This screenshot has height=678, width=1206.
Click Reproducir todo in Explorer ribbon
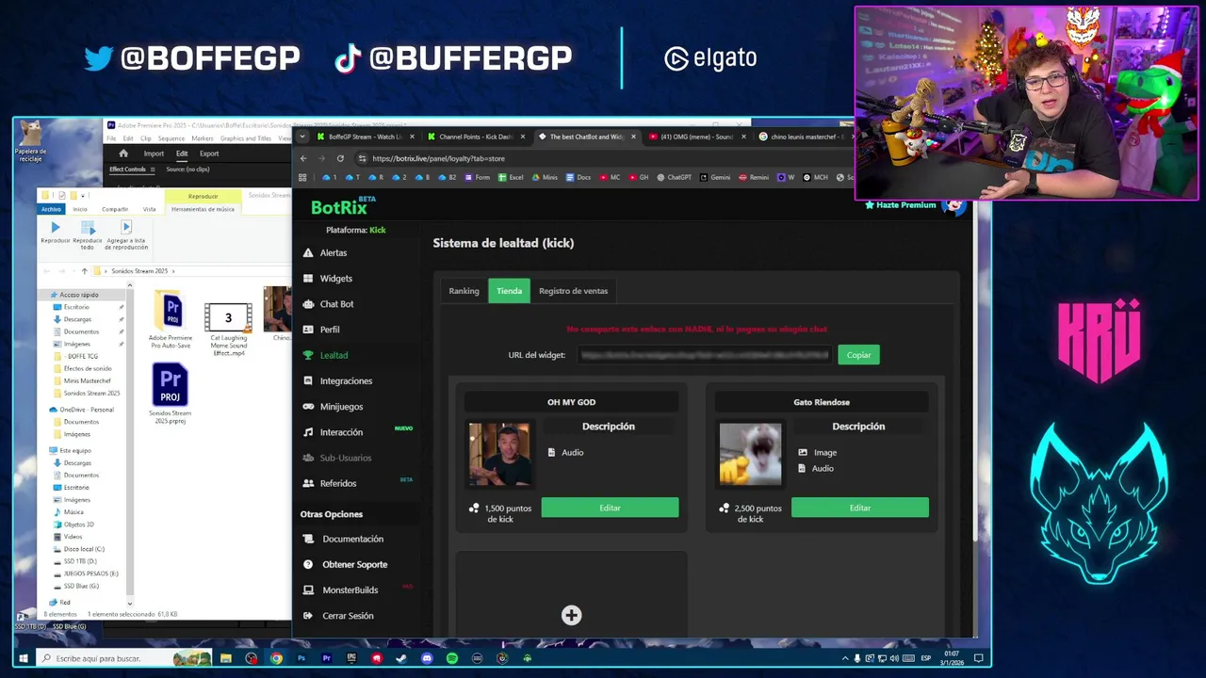[88, 234]
